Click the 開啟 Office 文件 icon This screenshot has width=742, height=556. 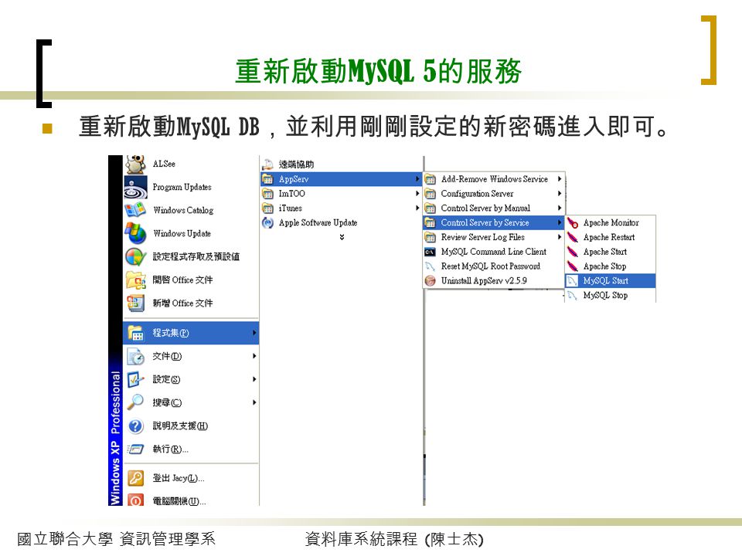point(135,280)
